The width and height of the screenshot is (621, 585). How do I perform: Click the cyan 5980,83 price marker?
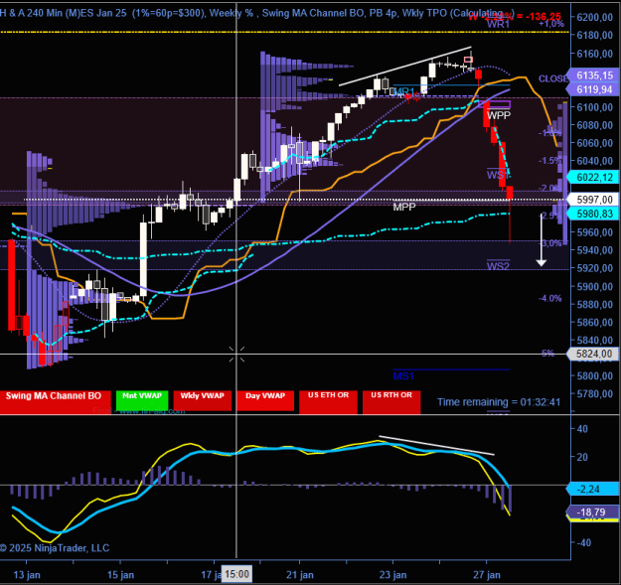pyautogui.click(x=593, y=214)
